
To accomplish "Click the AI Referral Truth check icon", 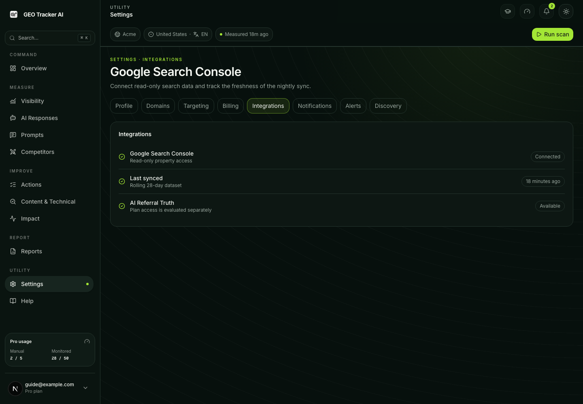I will 122,206.
